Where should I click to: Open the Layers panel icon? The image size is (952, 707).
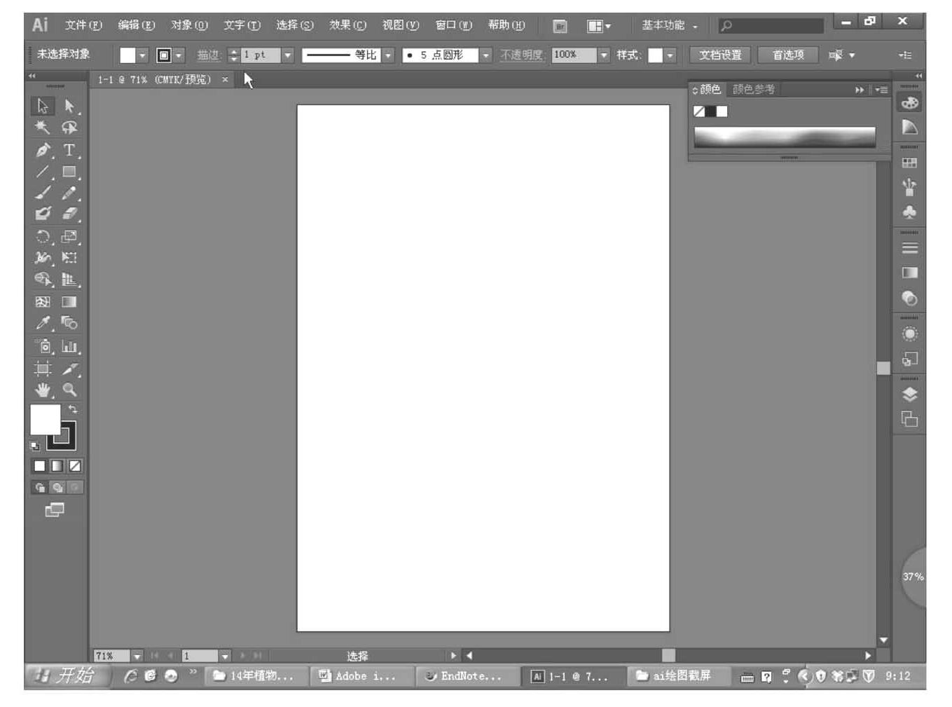pos(909,394)
